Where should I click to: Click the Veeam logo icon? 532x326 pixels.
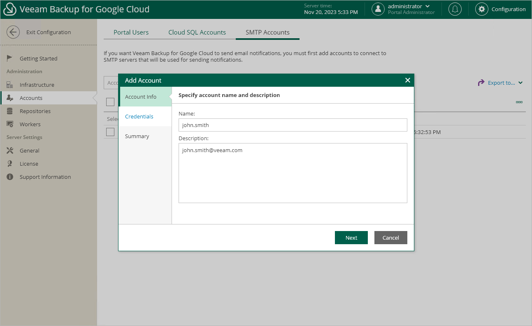click(10, 9)
